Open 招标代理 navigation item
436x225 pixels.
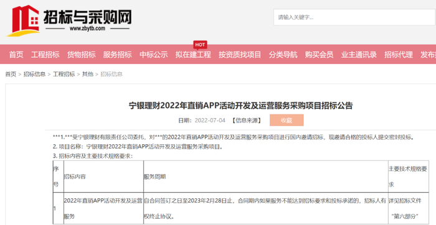399,55
